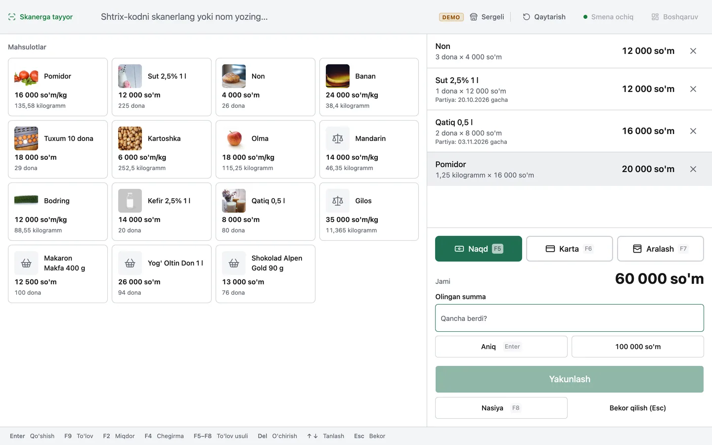Image resolution: width=712 pixels, height=445 pixels.
Task: Click the F2 Miqdor shortcut hint
Action: pyautogui.click(x=119, y=436)
